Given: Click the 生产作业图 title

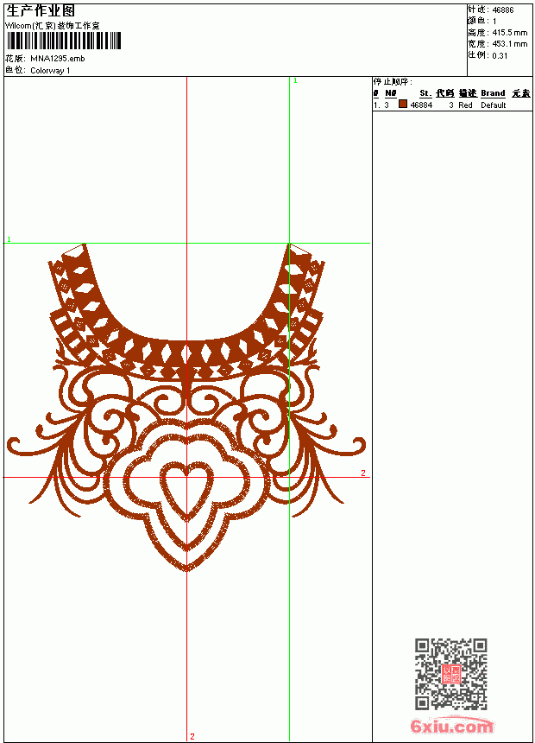Looking at the screenshot, I should click(41, 11).
